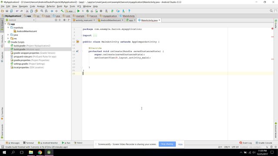Close the MainActivity.java tab

tap(159, 20)
